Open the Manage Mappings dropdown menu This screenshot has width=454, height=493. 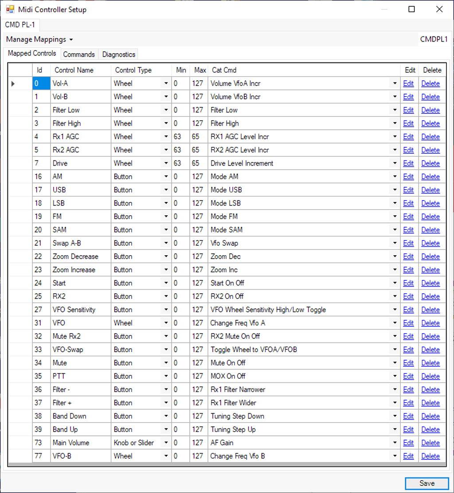pyautogui.click(x=39, y=39)
